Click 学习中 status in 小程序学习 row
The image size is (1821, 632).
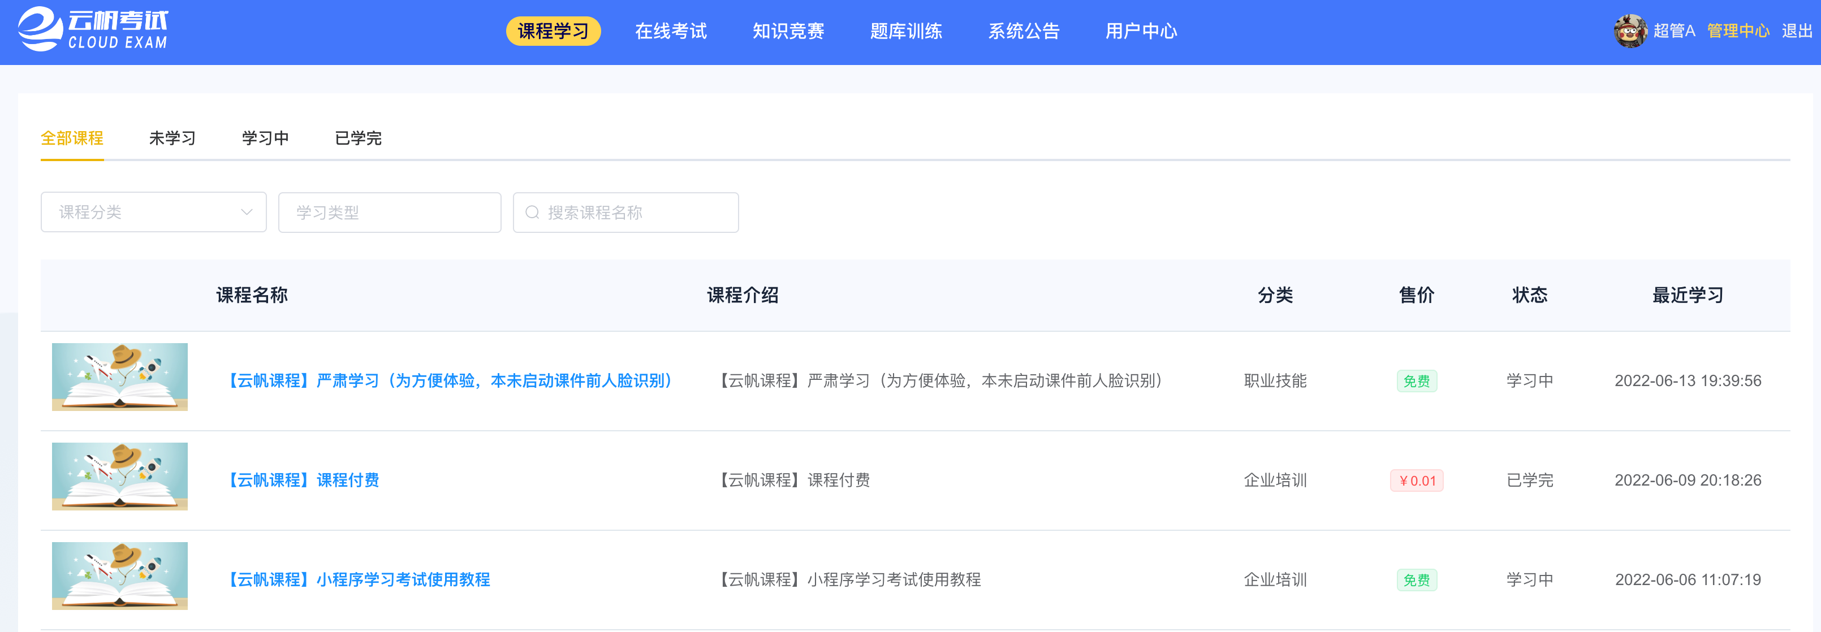1529,579
